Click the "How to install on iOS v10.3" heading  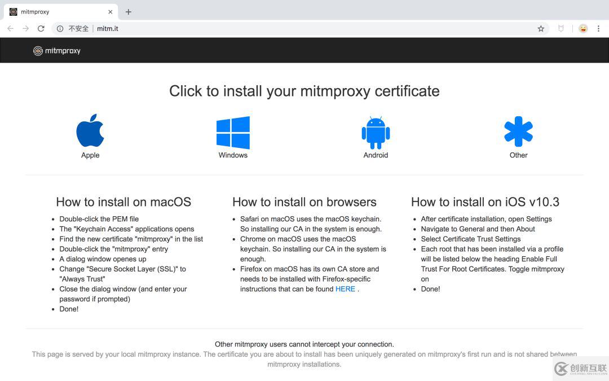pyautogui.click(x=485, y=202)
